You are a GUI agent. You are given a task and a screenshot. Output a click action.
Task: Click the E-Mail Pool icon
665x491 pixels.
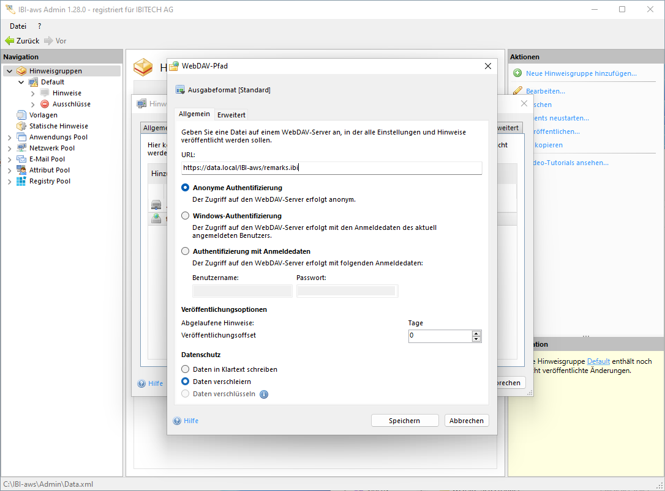[21, 159]
